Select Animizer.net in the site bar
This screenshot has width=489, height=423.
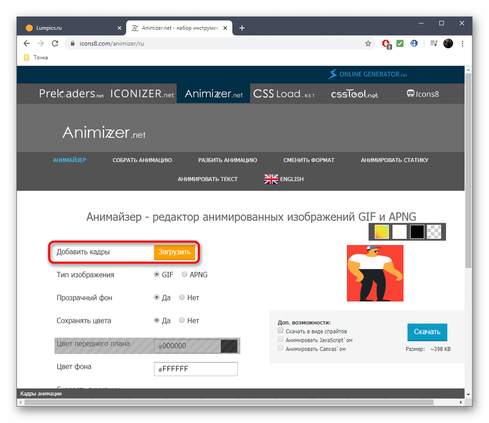coord(214,94)
